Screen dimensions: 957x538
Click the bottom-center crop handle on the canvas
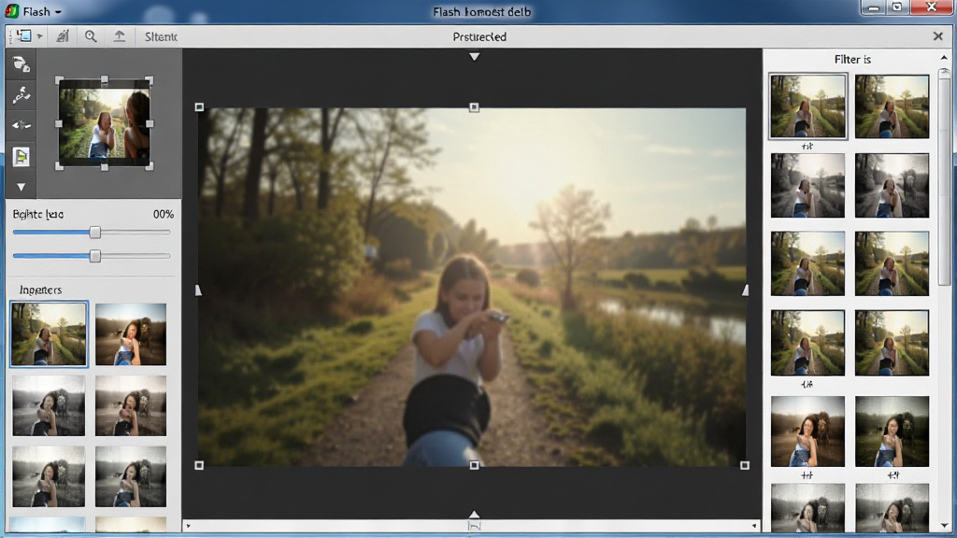pyautogui.click(x=474, y=465)
